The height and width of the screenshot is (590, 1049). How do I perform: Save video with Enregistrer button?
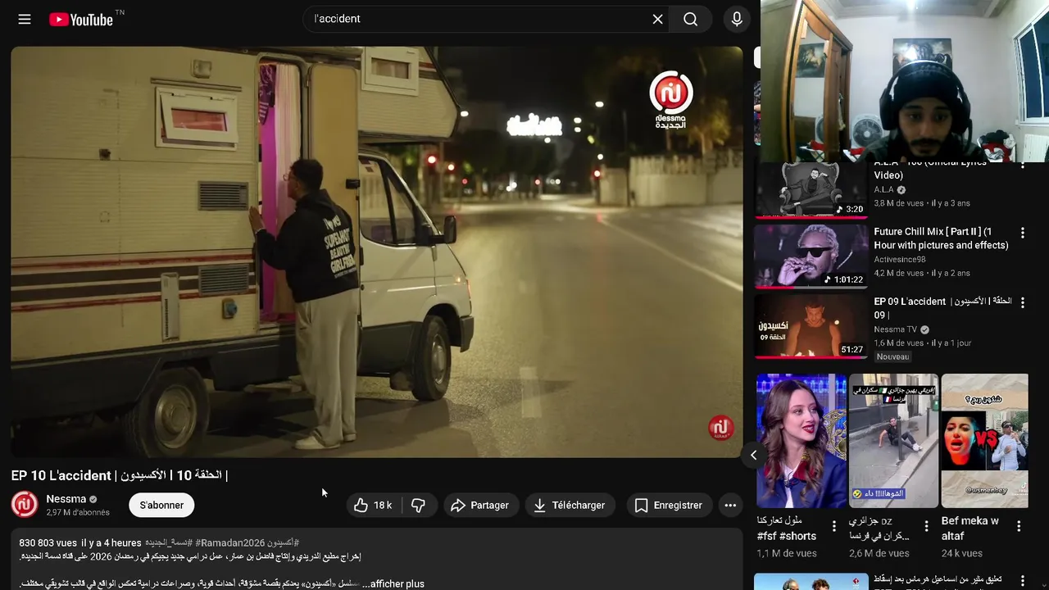[669, 505]
